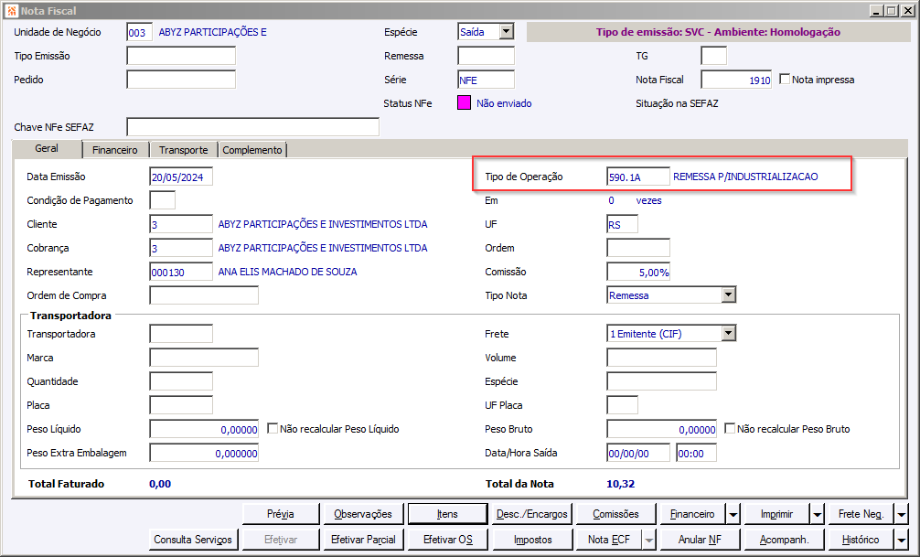Click the Data Emissão field 20/05/2024
The image size is (920, 557).
181,177
